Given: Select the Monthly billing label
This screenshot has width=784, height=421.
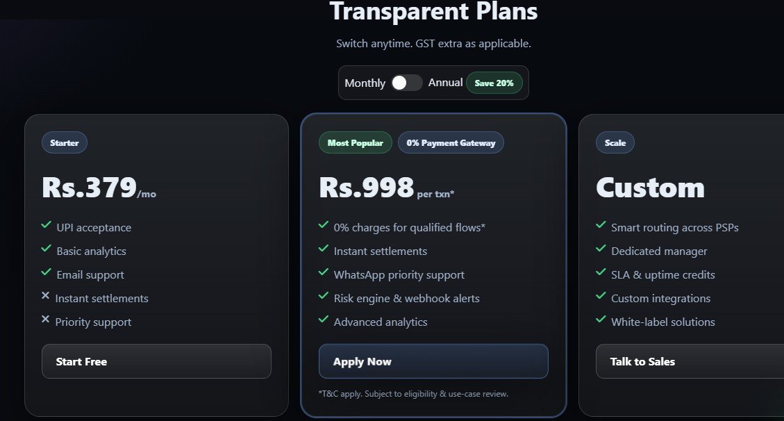Looking at the screenshot, I should coord(365,83).
